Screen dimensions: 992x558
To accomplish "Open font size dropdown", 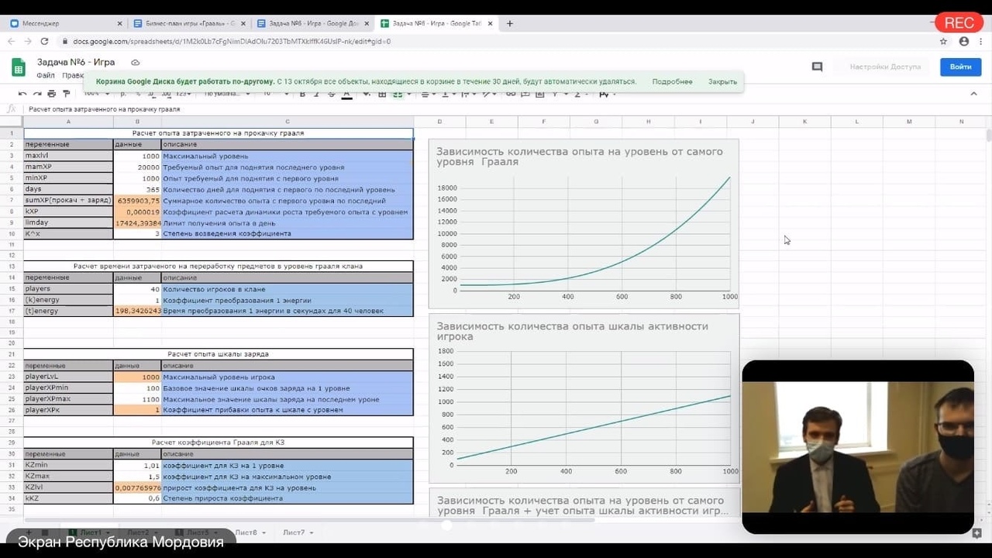I will pos(275,94).
